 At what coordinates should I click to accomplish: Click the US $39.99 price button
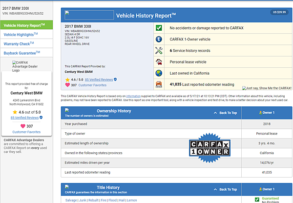(x=279, y=12)
